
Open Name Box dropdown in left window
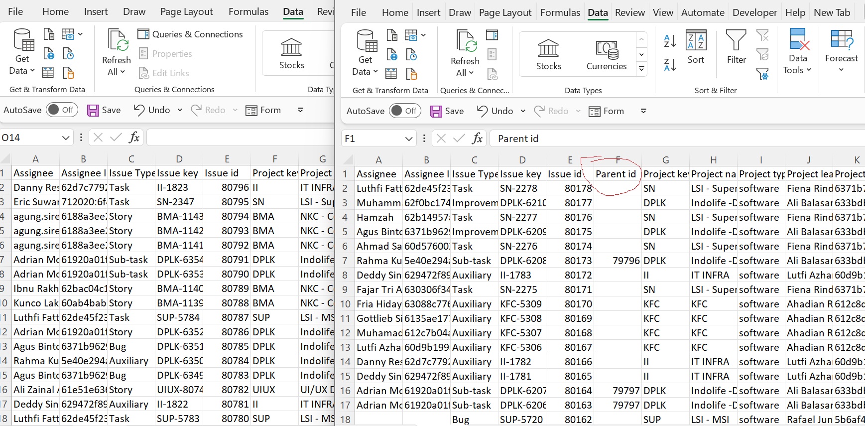[66, 138]
